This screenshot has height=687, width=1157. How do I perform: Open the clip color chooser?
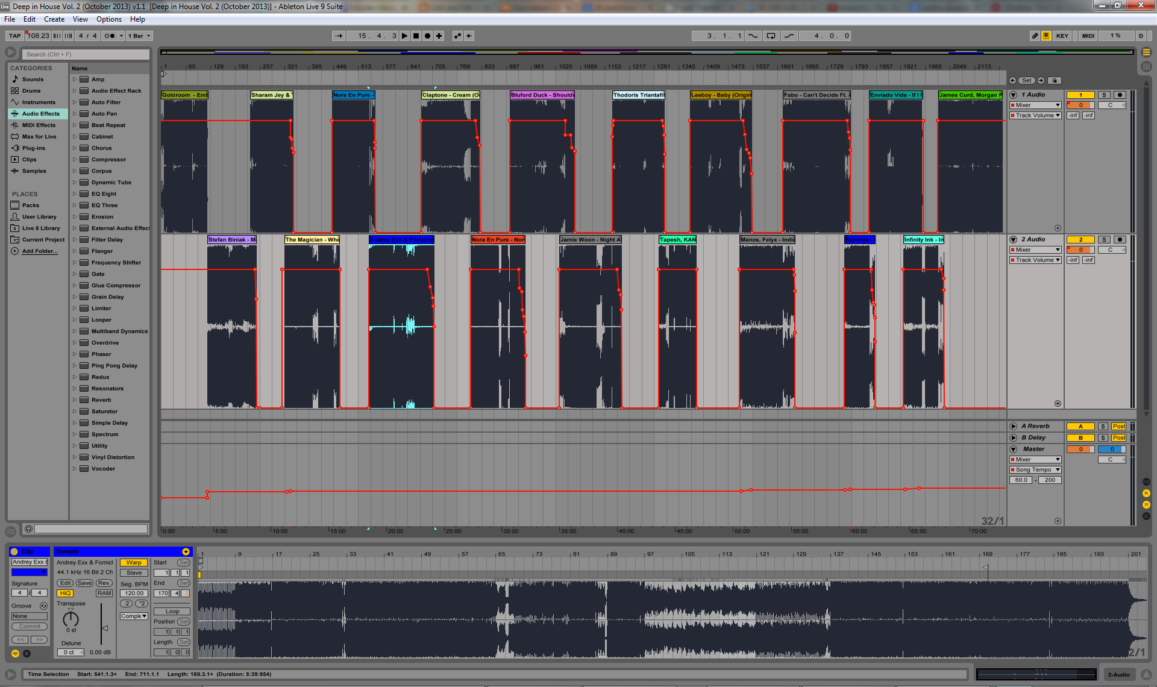point(29,572)
